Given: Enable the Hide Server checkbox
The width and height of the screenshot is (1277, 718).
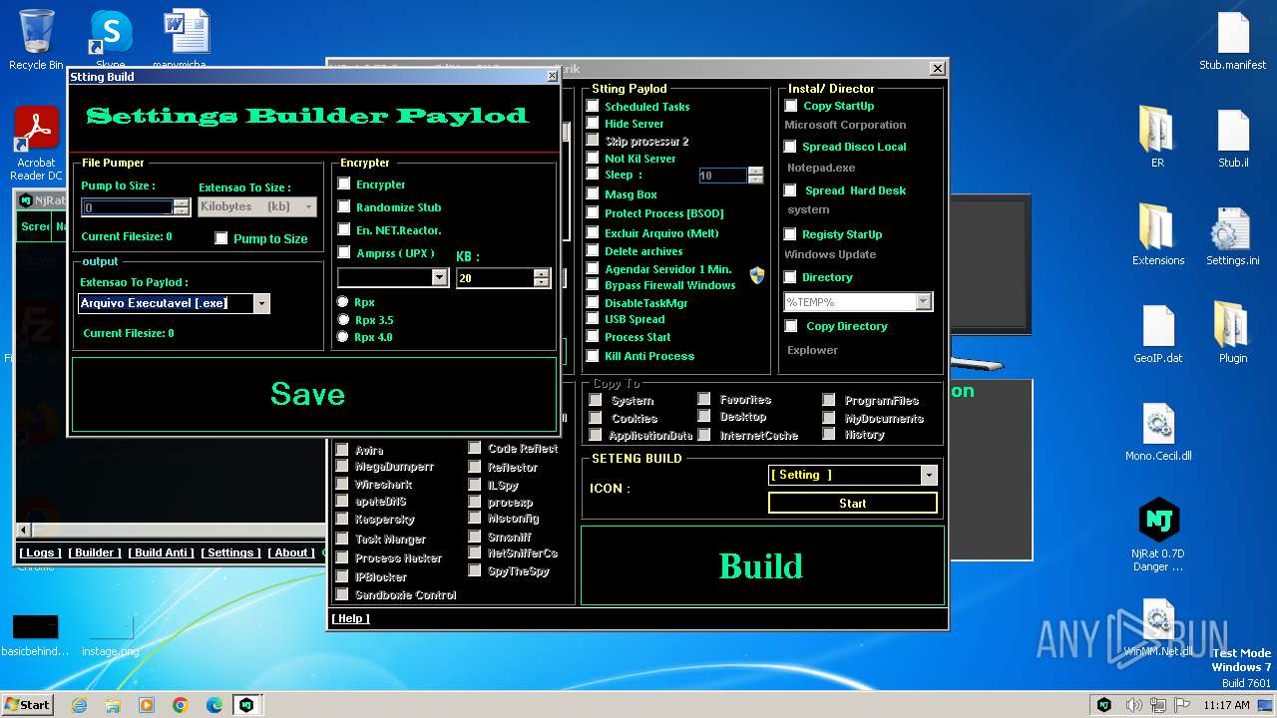Looking at the screenshot, I should tap(593, 124).
